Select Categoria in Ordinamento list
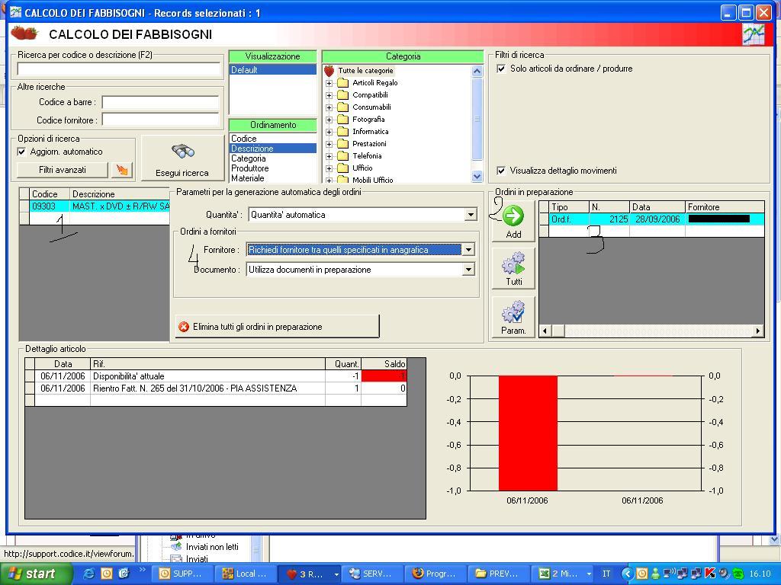 [249, 158]
